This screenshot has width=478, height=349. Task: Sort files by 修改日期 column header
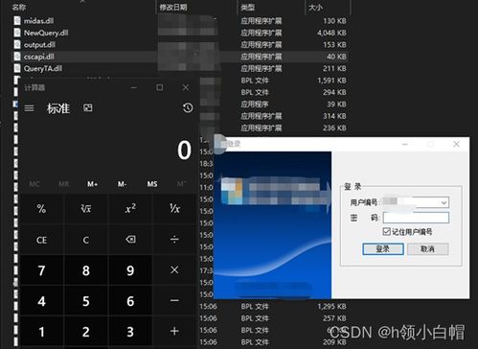pos(173,7)
